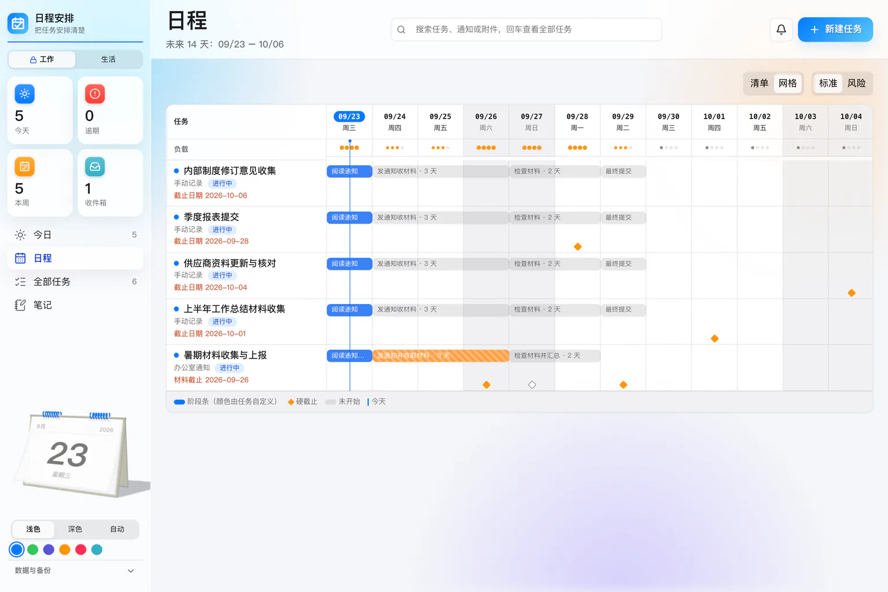Select the 标准 display mode
This screenshot has width=888, height=592.
(828, 83)
